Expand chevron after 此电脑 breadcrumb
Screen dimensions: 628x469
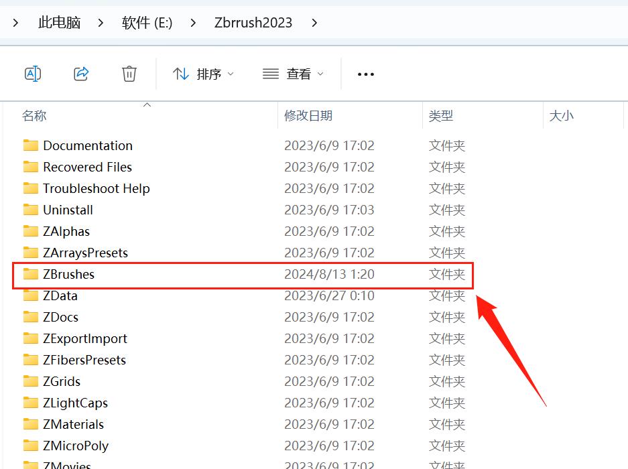pyautogui.click(x=101, y=23)
